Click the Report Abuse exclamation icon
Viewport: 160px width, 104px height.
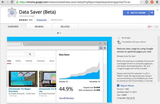(118, 85)
